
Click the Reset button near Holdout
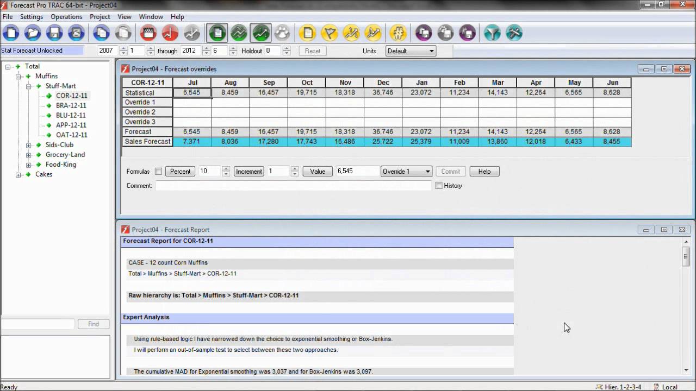coord(313,51)
